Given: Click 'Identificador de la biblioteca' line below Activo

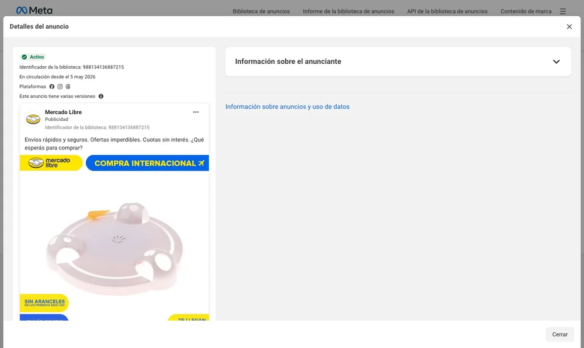Looking at the screenshot, I should point(72,67).
